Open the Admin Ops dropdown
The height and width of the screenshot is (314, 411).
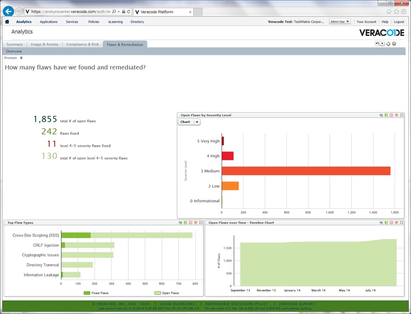(340, 22)
